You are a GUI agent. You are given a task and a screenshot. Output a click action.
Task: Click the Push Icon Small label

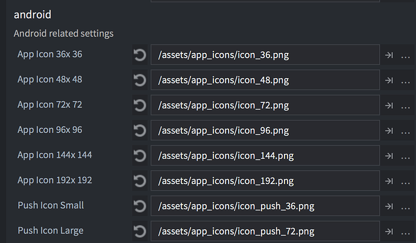pyautogui.click(x=51, y=206)
